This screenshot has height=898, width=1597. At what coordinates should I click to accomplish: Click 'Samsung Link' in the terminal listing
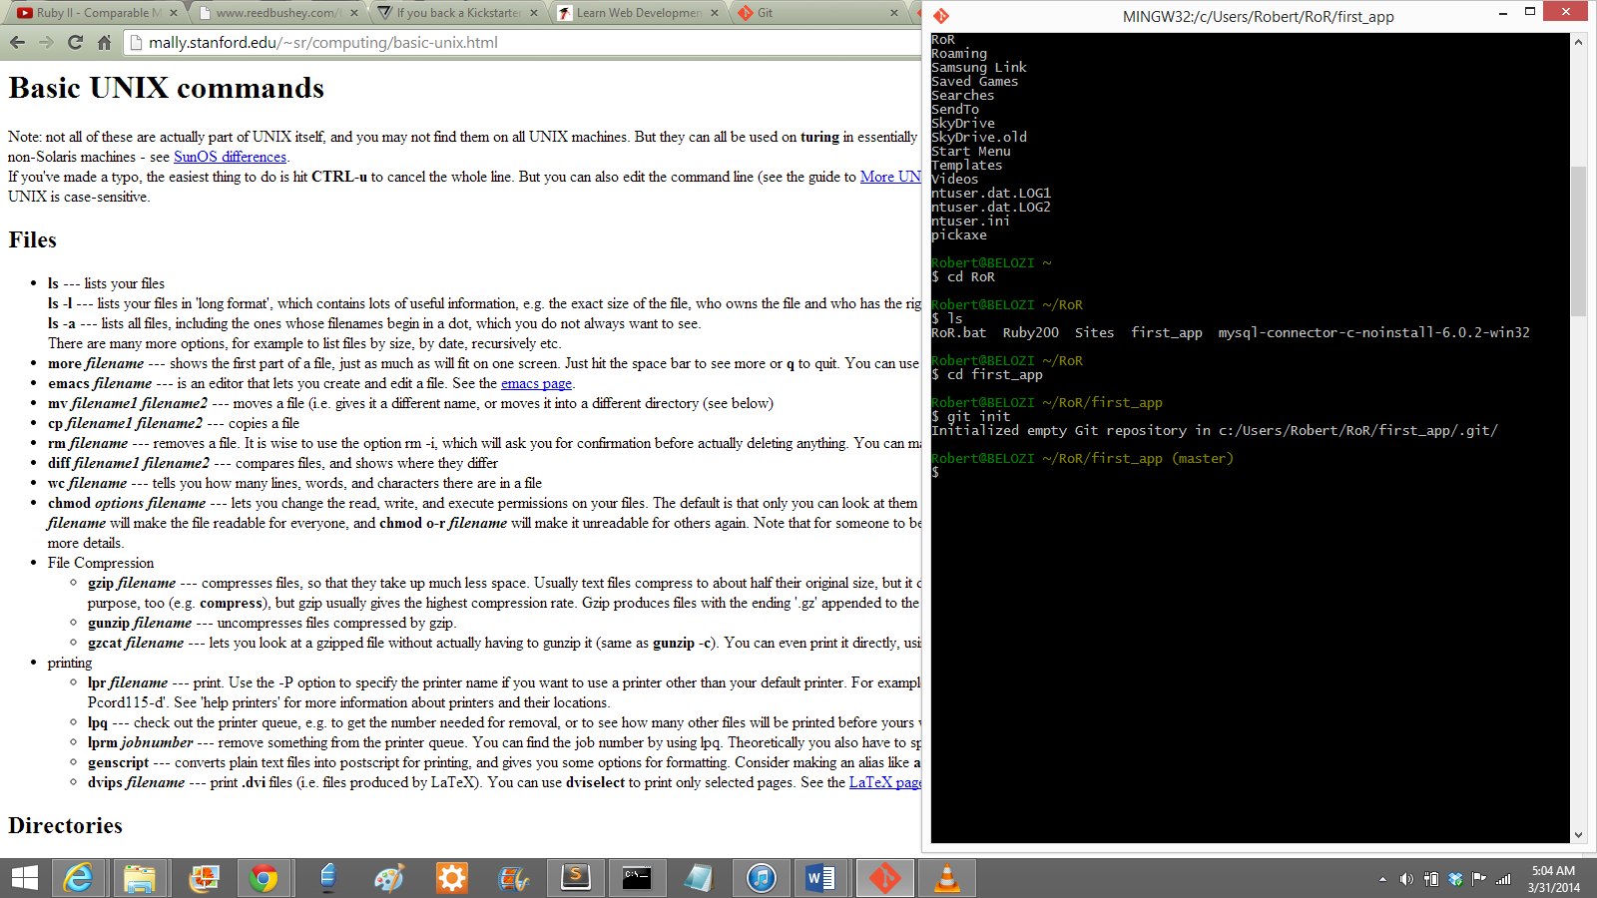[979, 68]
